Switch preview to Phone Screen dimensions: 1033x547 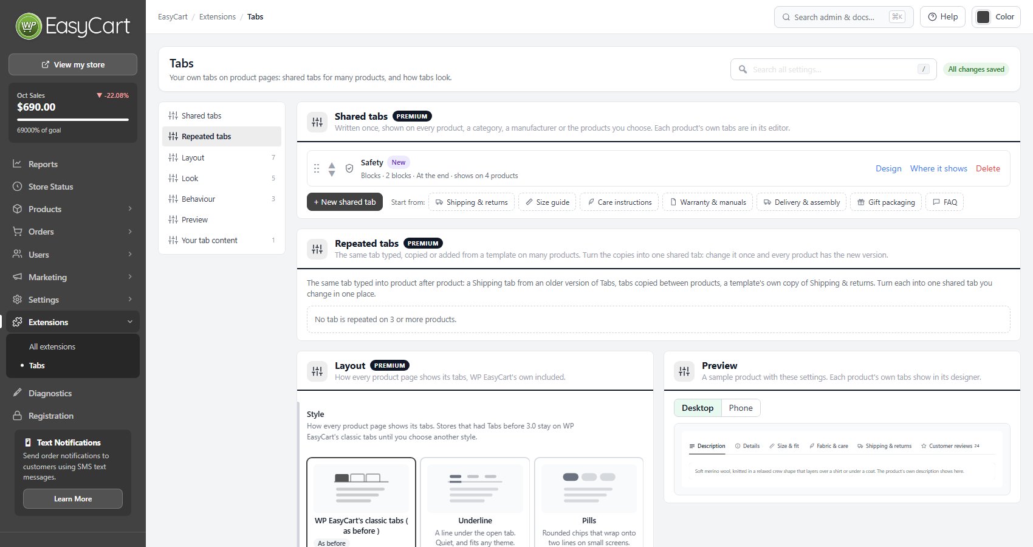click(x=741, y=408)
